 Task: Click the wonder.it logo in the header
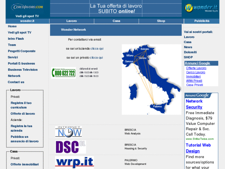click(201, 8)
